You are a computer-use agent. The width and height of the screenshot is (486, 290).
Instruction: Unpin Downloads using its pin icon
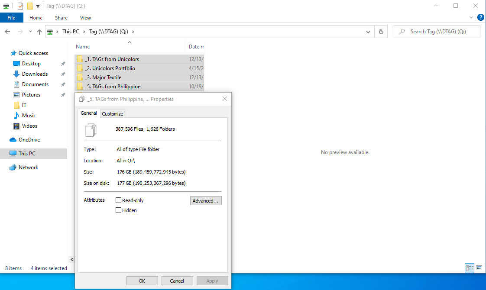pyautogui.click(x=63, y=74)
